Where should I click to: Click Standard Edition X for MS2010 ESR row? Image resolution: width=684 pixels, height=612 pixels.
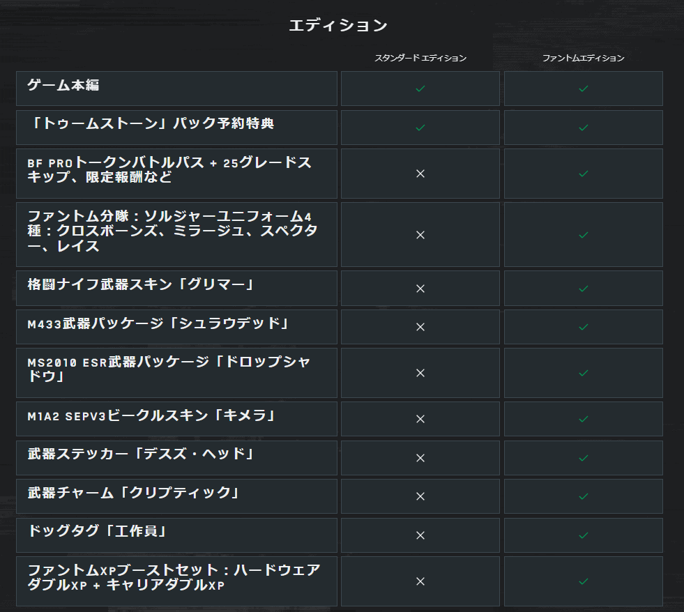(x=420, y=373)
